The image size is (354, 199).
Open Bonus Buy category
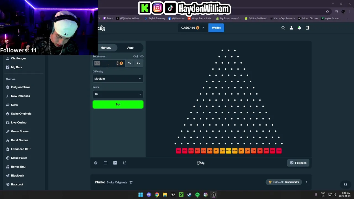(18, 167)
